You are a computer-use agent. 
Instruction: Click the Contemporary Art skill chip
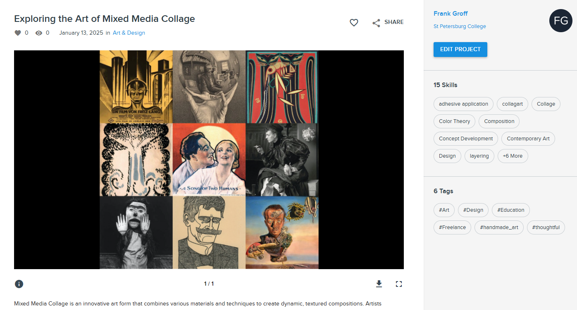coord(528,139)
